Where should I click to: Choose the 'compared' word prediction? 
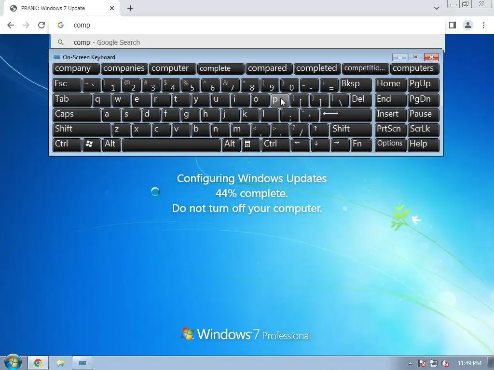pos(269,68)
